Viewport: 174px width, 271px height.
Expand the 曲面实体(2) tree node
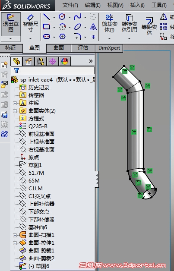pyautogui.click(x=15, y=111)
